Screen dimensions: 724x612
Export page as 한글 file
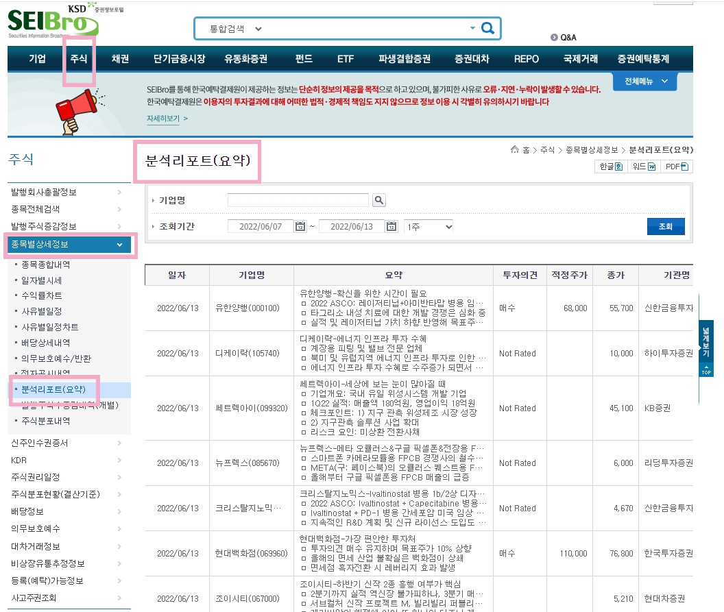click(x=611, y=167)
